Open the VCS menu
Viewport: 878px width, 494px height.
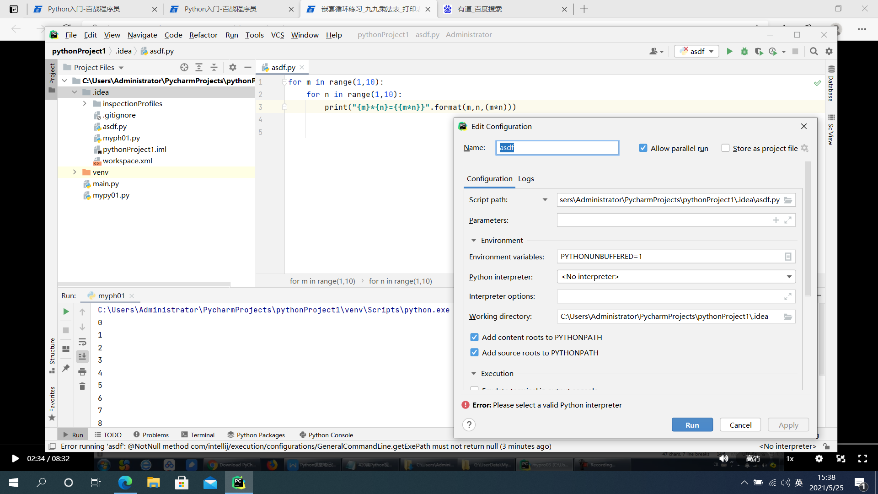click(278, 35)
